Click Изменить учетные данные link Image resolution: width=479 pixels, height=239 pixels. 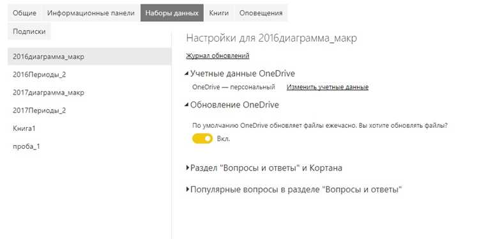tap(328, 87)
